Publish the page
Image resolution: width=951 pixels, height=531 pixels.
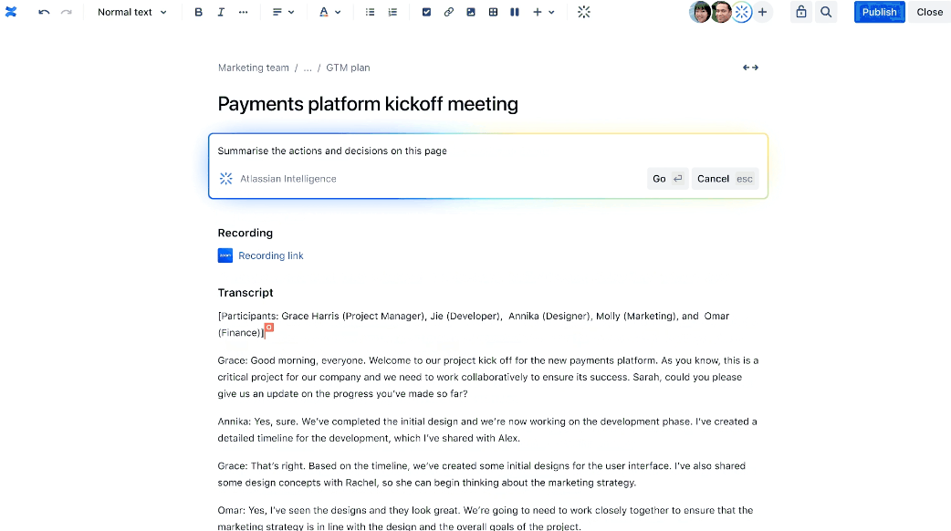(x=880, y=12)
